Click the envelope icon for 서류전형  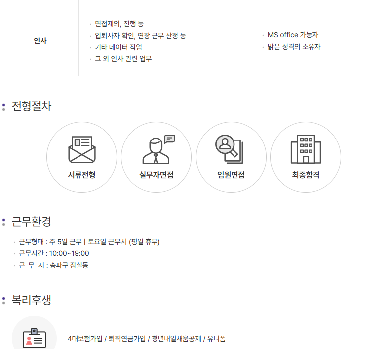(x=81, y=149)
